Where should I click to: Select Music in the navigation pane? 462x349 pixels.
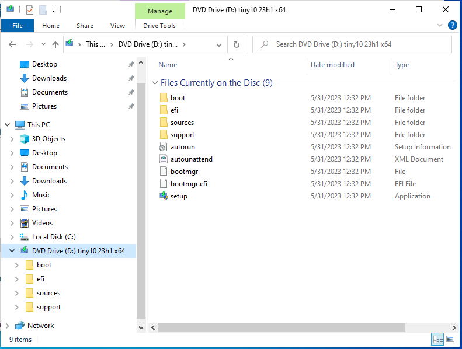click(x=41, y=195)
